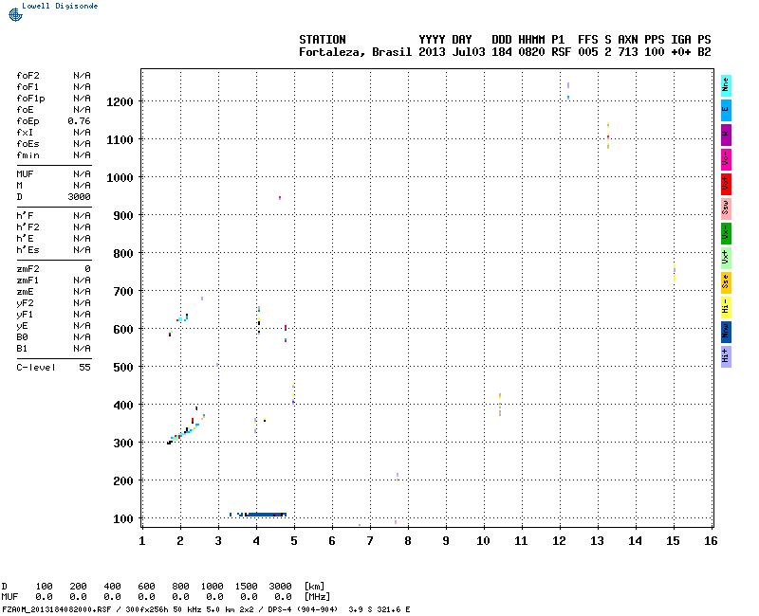Click the 1200 height axis label

click(x=120, y=101)
